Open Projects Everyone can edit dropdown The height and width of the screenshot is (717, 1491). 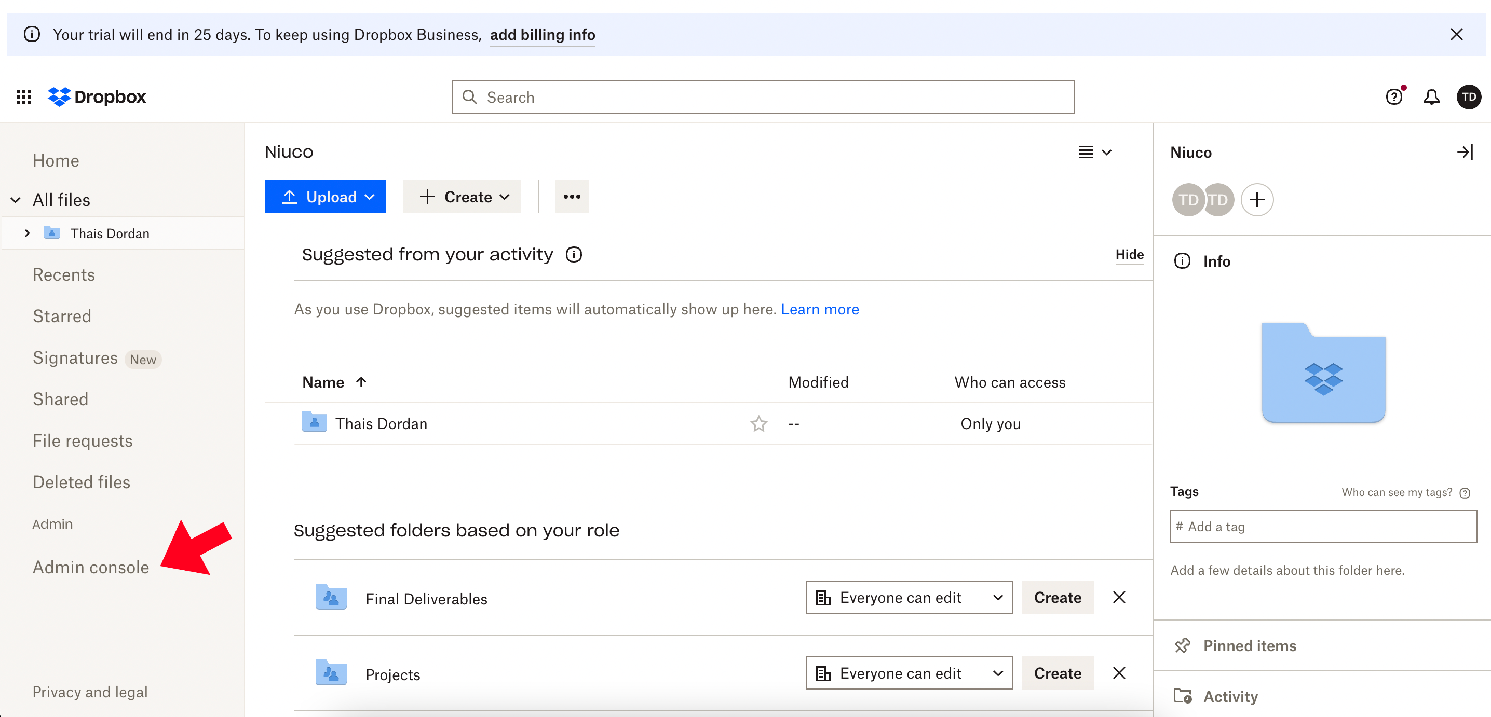click(x=909, y=673)
